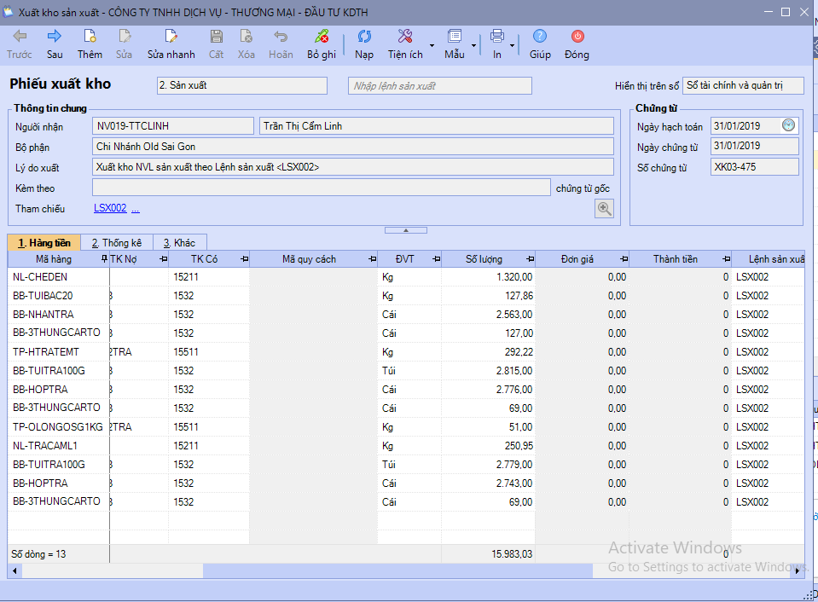Click the quantity cell 1.320,00
The height and width of the screenshot is (602, 818).
(x=488, y=277)
